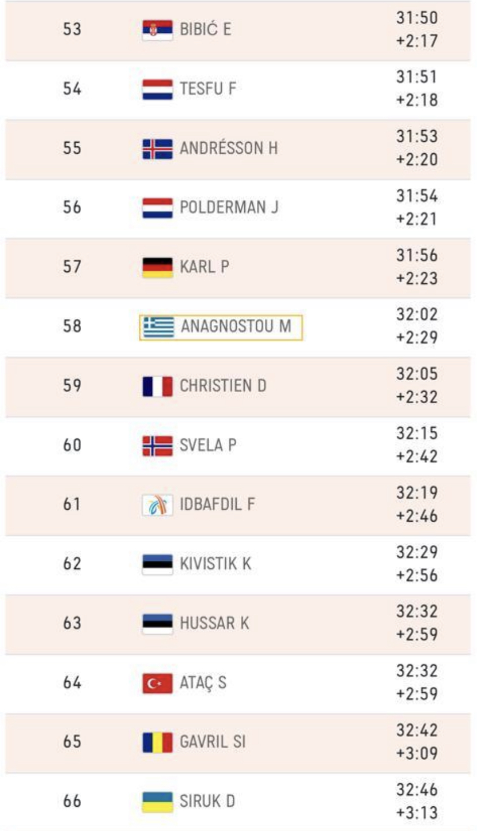Click the Ukrainian flag next to SIRUK D
477x831 pixels.
(157, 801)
